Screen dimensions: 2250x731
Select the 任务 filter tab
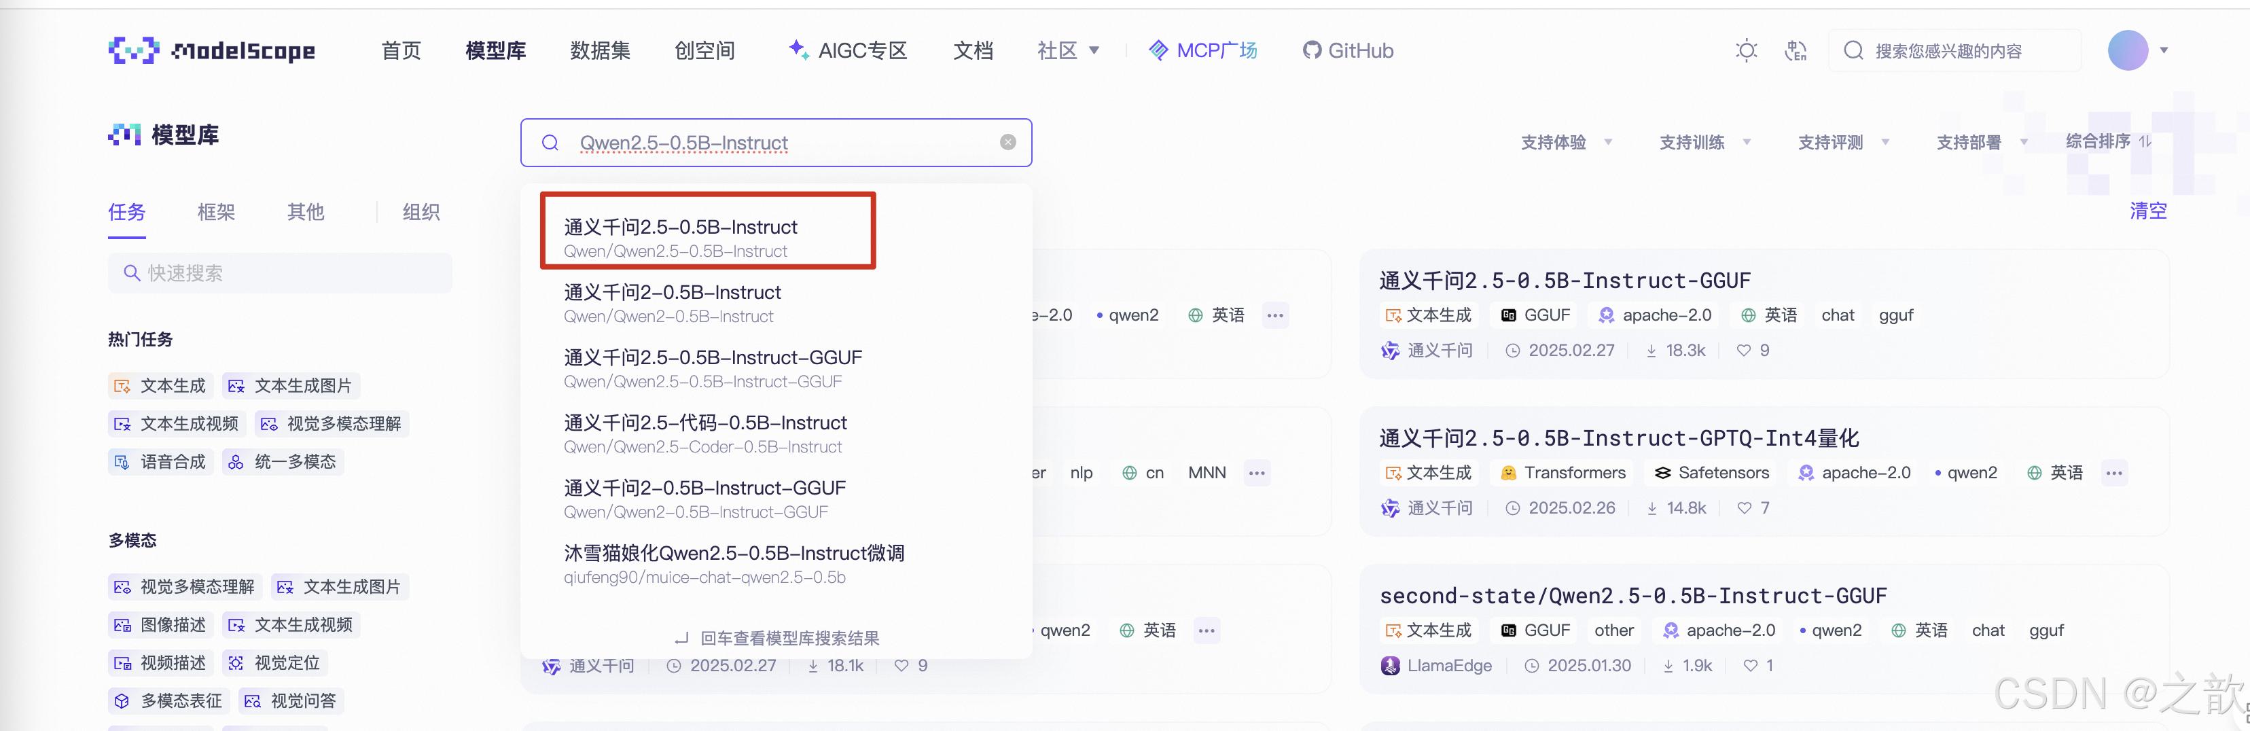126,212
